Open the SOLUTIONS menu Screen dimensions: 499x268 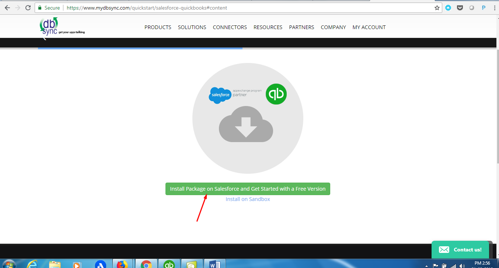pyautogui.click(x=192, y=27)
